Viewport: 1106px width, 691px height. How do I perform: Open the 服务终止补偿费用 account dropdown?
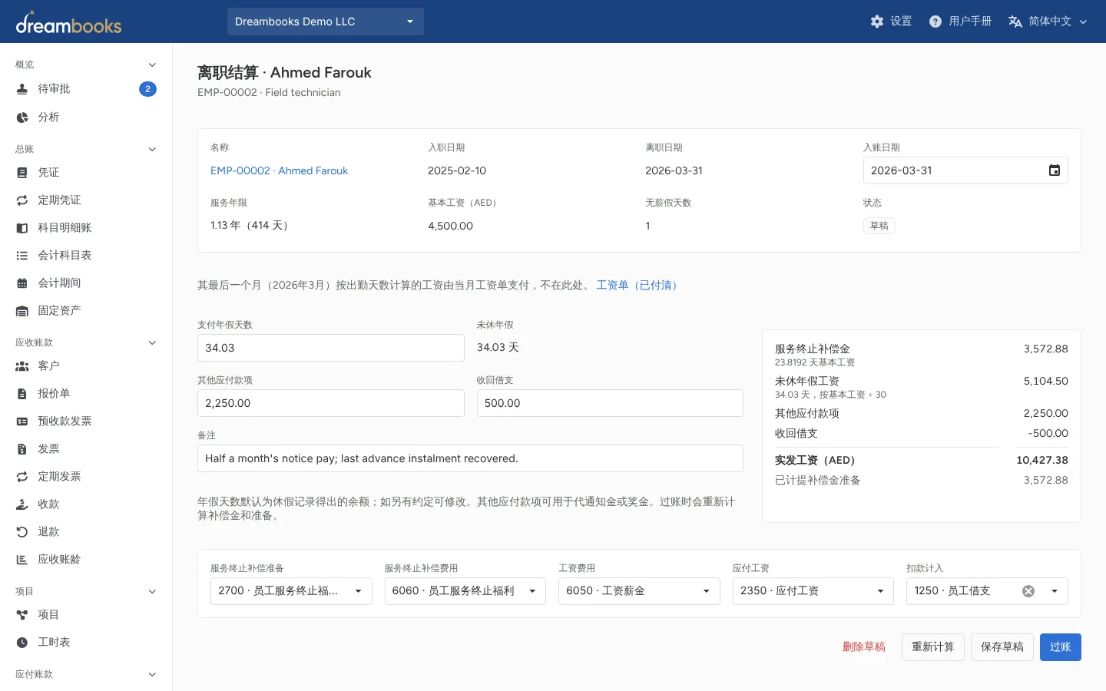(x=465, y=591)
